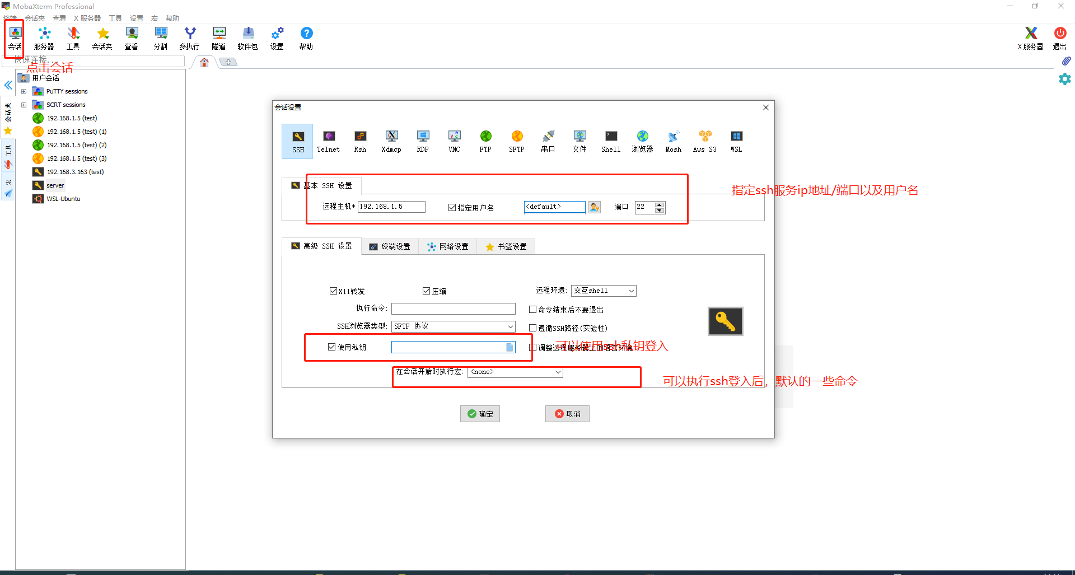
Task: Enable 命令结束后不要退出 checkbox
Action: (x=532, y=309)
